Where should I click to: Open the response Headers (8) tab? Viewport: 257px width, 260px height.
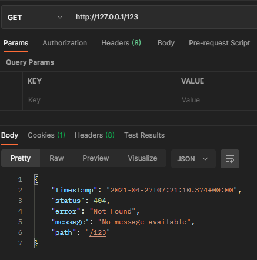95,135
